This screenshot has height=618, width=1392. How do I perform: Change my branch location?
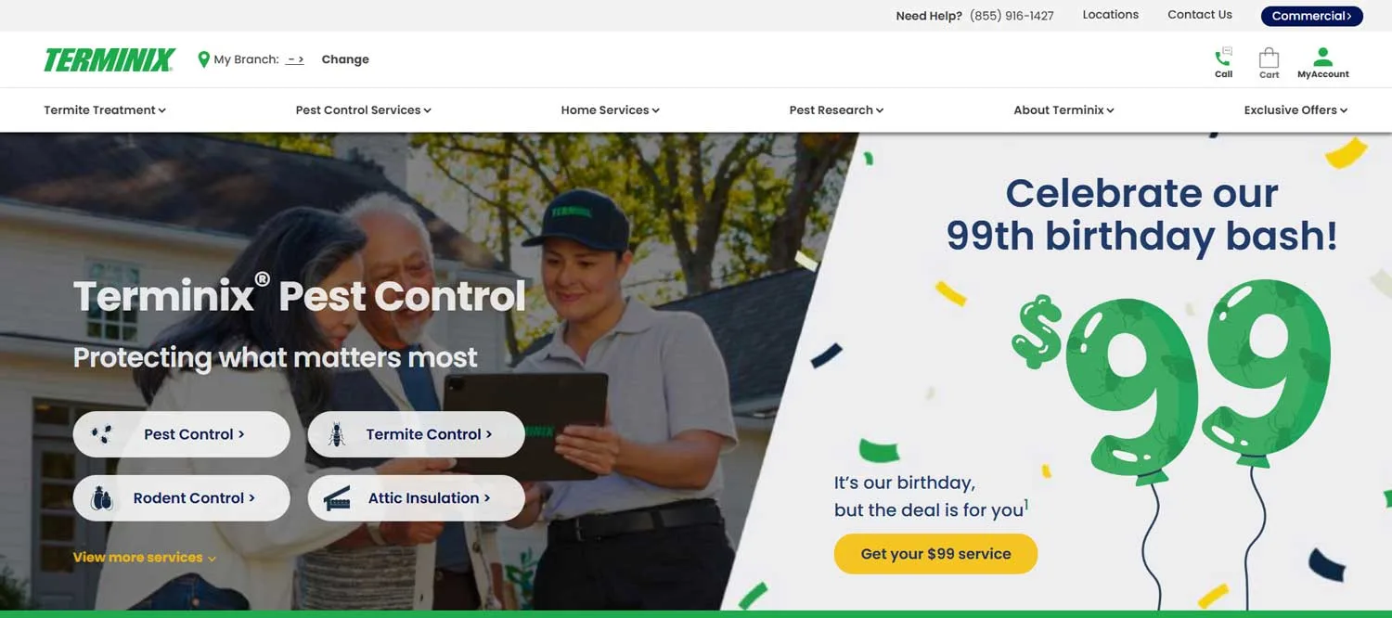[345, 59]
